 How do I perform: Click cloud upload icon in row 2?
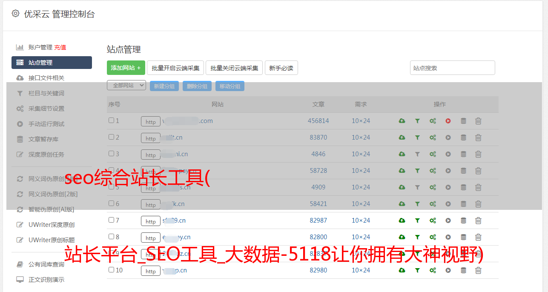tap(402, 137)
